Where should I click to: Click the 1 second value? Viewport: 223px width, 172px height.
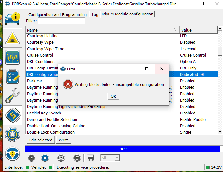(188, 49)
